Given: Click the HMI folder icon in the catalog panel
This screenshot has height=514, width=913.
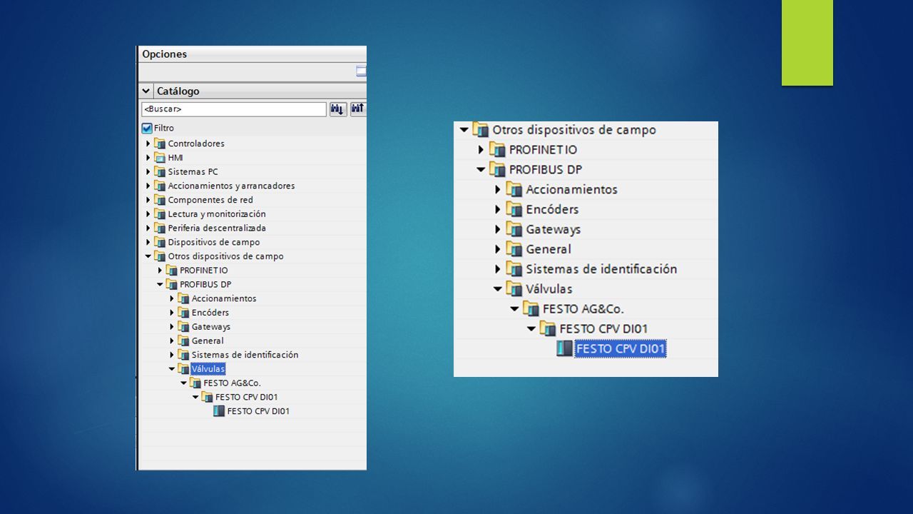Looking at the screenshot, I should coord(160,158).
